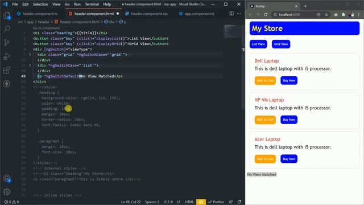The width and height of the screenshot is (364, 205).
Task: Change file encoding UTF-8 in status bar
Action: [168, 202]
